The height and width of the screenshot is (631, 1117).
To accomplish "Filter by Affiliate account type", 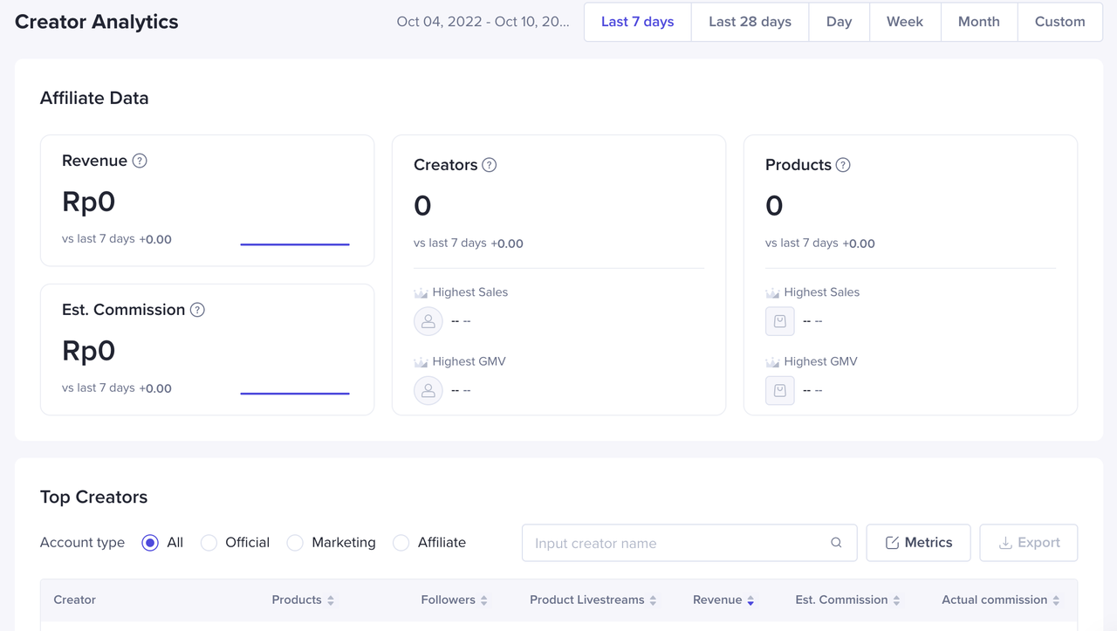I will pos(401,543).
